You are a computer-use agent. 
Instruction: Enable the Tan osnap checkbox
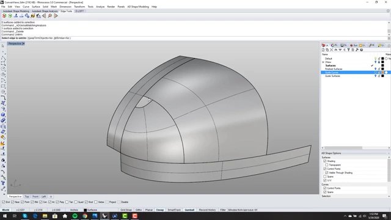click(x=67, y=202)
